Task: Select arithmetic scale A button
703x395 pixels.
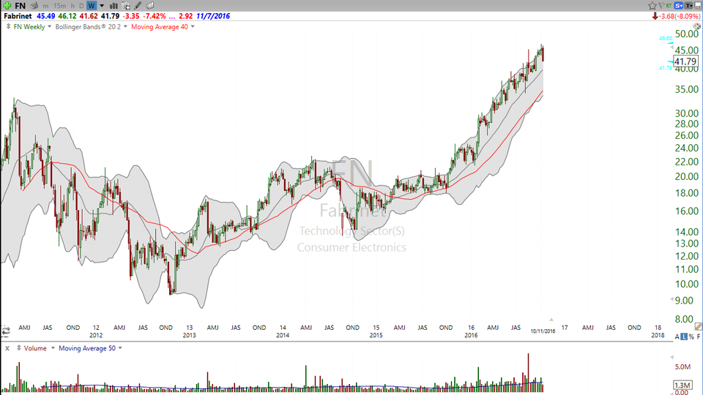Action: (677, 336)
